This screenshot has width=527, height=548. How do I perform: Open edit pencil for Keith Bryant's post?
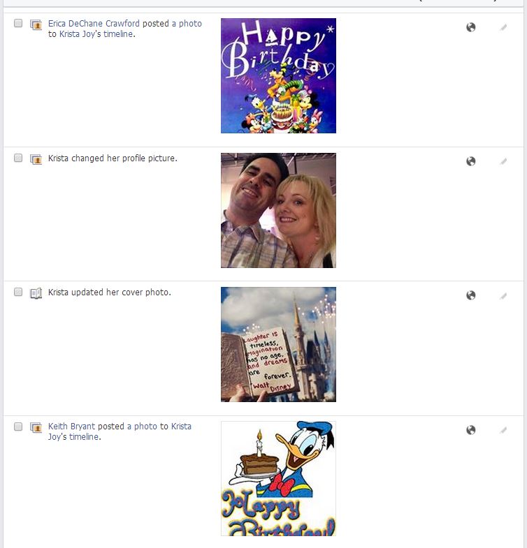point(503,430)
